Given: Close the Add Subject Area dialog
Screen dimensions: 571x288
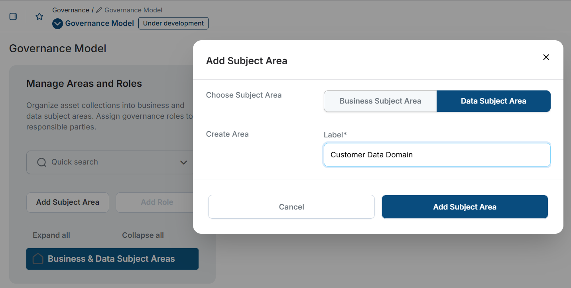Looking at the screenshot, I should 546,57.
